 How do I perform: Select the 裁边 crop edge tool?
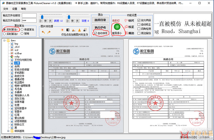coord(130,33)
